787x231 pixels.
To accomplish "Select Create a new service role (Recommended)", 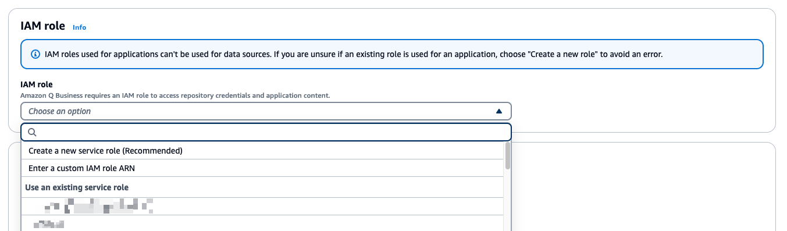I will tap(262, 151).
